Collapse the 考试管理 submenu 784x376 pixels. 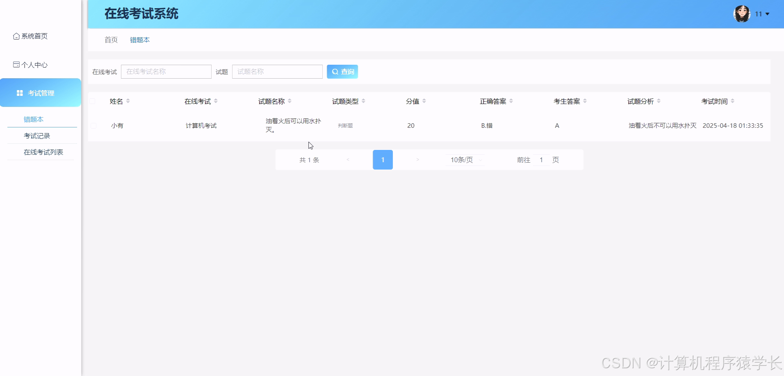[41, 93]
